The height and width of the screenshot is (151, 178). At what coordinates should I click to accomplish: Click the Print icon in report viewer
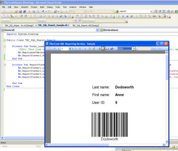coord(99,49)
